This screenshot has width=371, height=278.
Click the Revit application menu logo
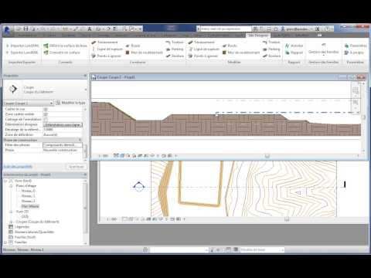point(7,31)
